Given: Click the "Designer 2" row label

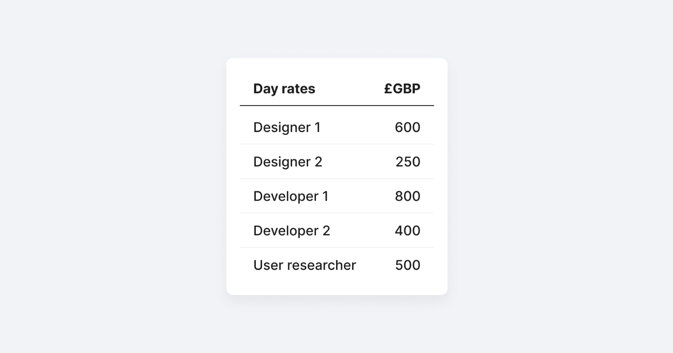Looking at the screenshot, I should (x=287, y=162).
